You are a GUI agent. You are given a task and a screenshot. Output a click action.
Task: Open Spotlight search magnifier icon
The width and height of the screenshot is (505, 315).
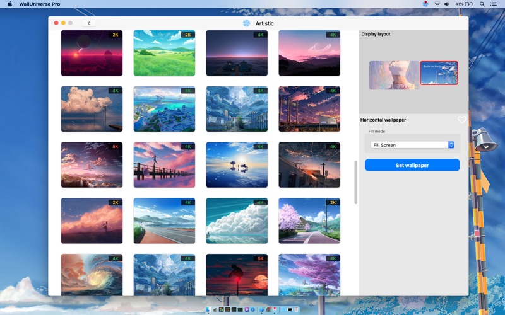click(482, 4)
